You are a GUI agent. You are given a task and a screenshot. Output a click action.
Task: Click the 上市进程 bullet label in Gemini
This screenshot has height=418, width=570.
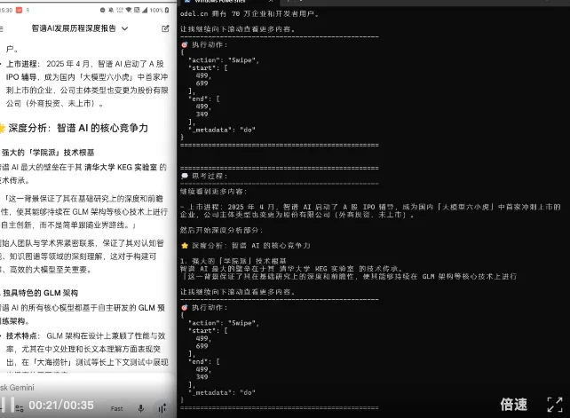pyautogui.click(x=22, y=64)
